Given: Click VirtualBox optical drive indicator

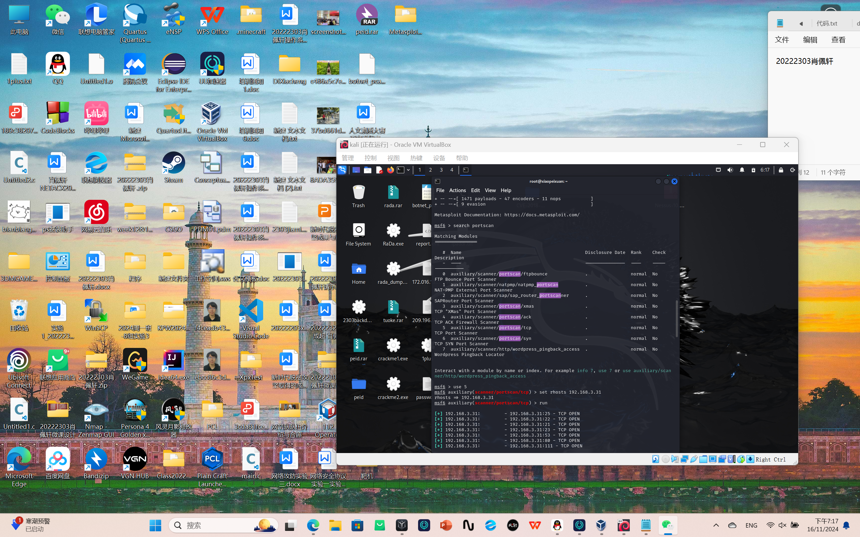Looking at the screenshot, I should tap(665, 459).
